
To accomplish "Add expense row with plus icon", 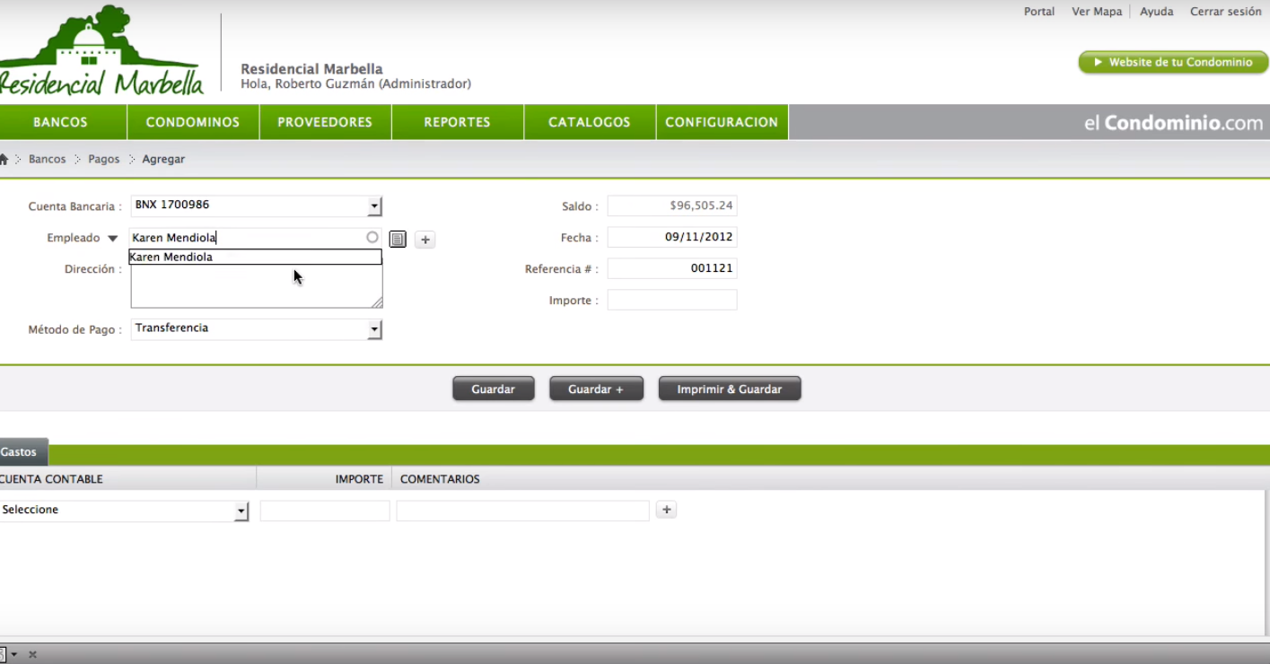I will pos(666,510).
